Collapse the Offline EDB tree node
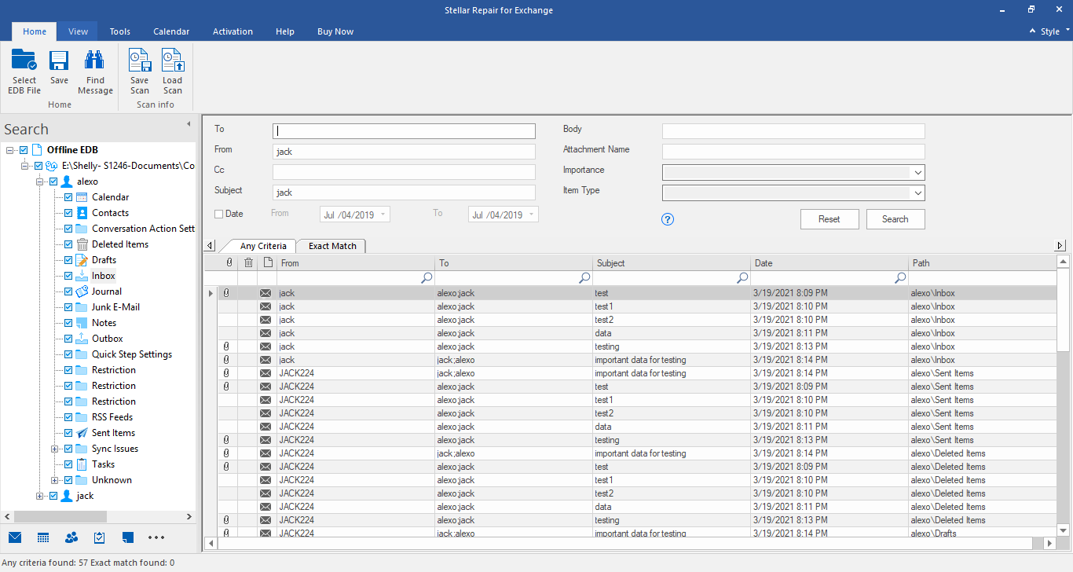 click(10, 150)
